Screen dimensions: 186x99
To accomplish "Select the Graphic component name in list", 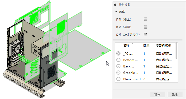I will [131, 73].
